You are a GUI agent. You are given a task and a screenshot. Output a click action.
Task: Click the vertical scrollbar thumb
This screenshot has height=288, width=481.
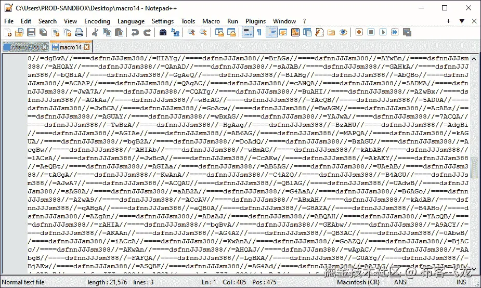pos(474,168)
